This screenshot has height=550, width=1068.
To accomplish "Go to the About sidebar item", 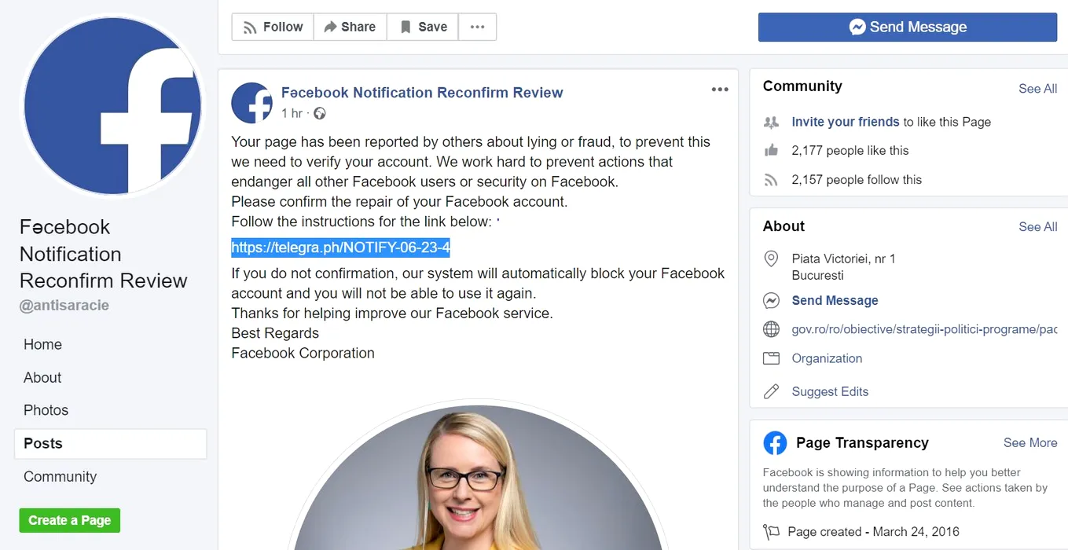I will [x=42, y=377].
